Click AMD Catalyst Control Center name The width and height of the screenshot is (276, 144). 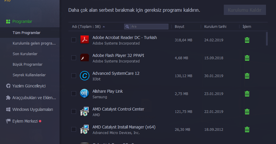(118, 109)
